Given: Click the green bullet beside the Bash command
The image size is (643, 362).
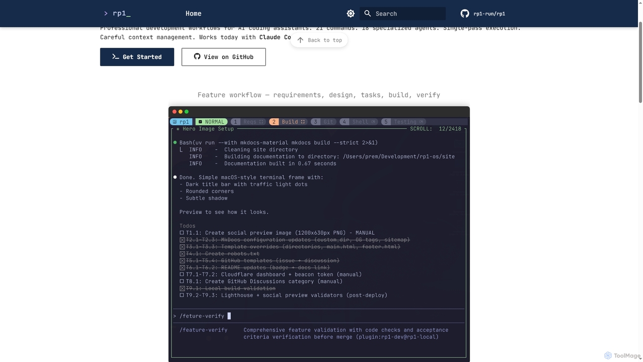Looking at the screenshot, I should [175, 143].
